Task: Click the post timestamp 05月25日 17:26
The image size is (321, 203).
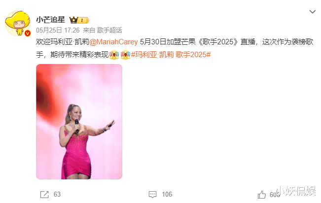Action: [x=58, y=30]
